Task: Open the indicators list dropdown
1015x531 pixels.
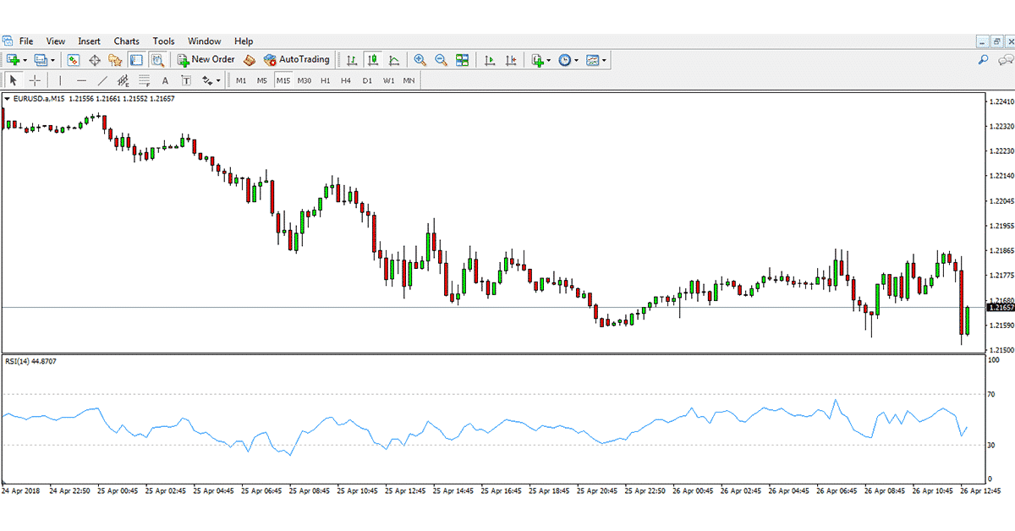Action: point(549,60)
